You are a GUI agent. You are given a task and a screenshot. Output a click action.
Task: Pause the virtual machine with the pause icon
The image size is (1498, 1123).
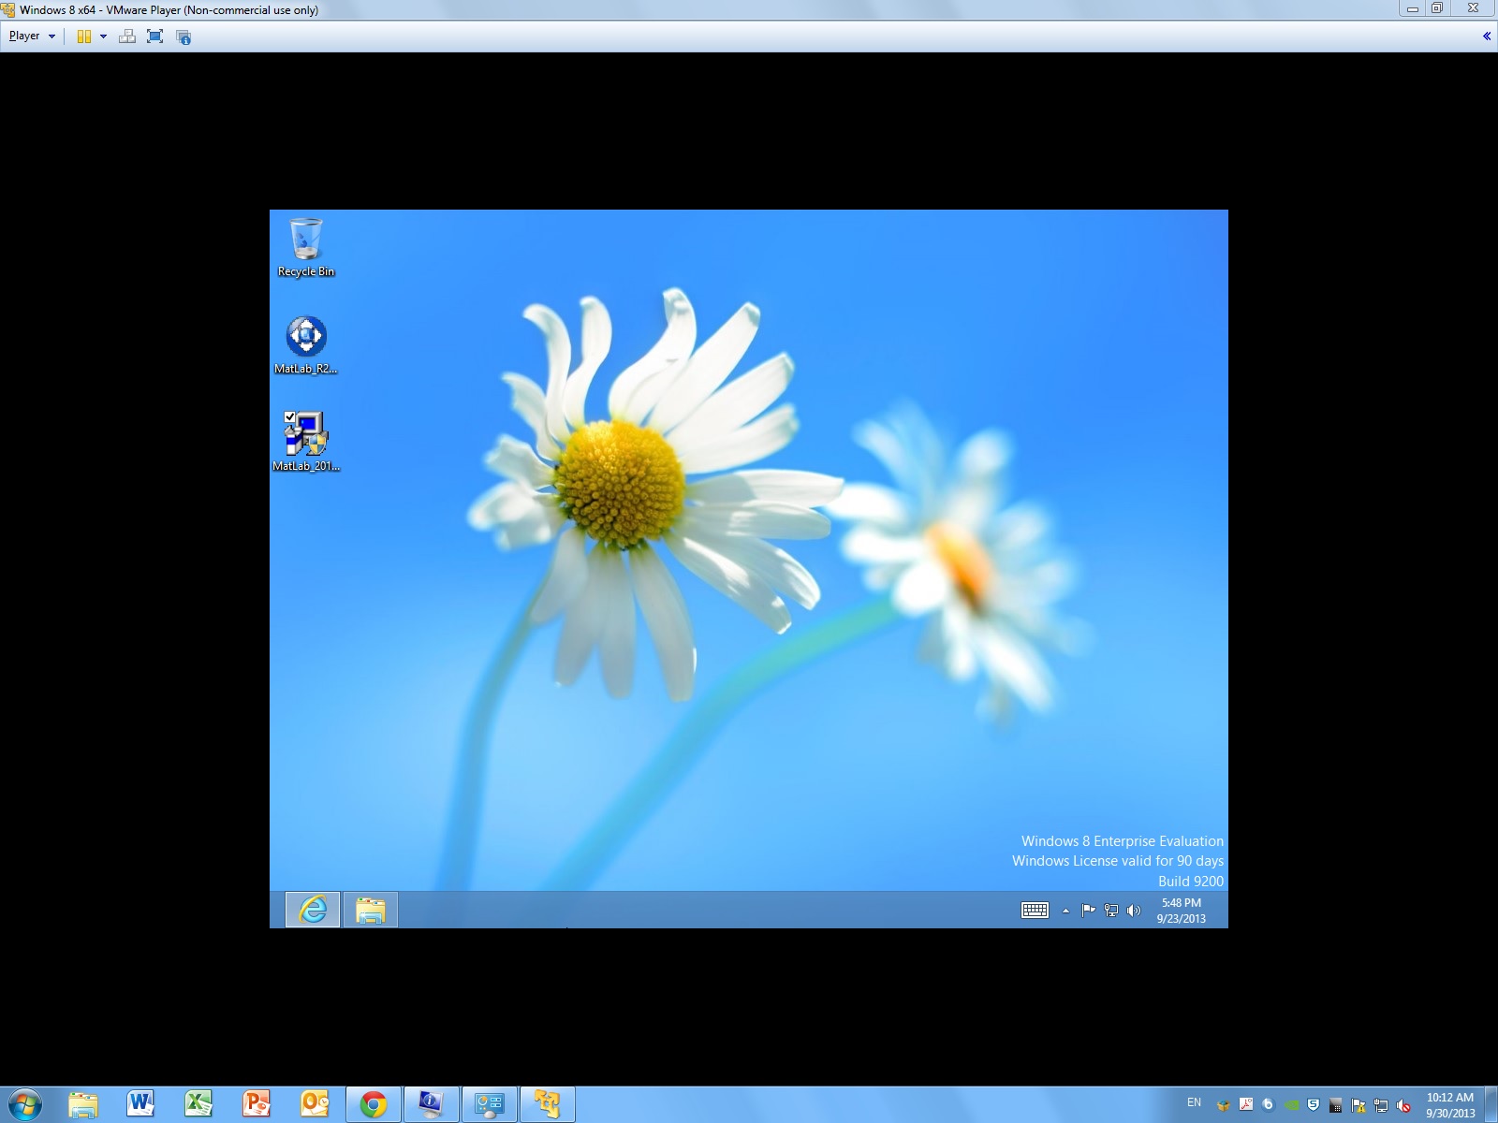tap(84, 36)
